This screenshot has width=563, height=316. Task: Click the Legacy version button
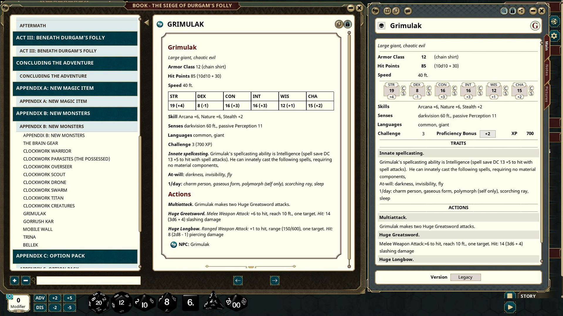(x=465, y=277)
